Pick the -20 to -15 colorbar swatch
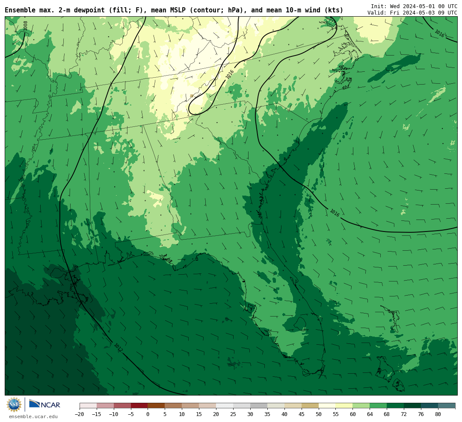Image resolution: width=462 pixels, height=422 pixels. pos(88,406)
